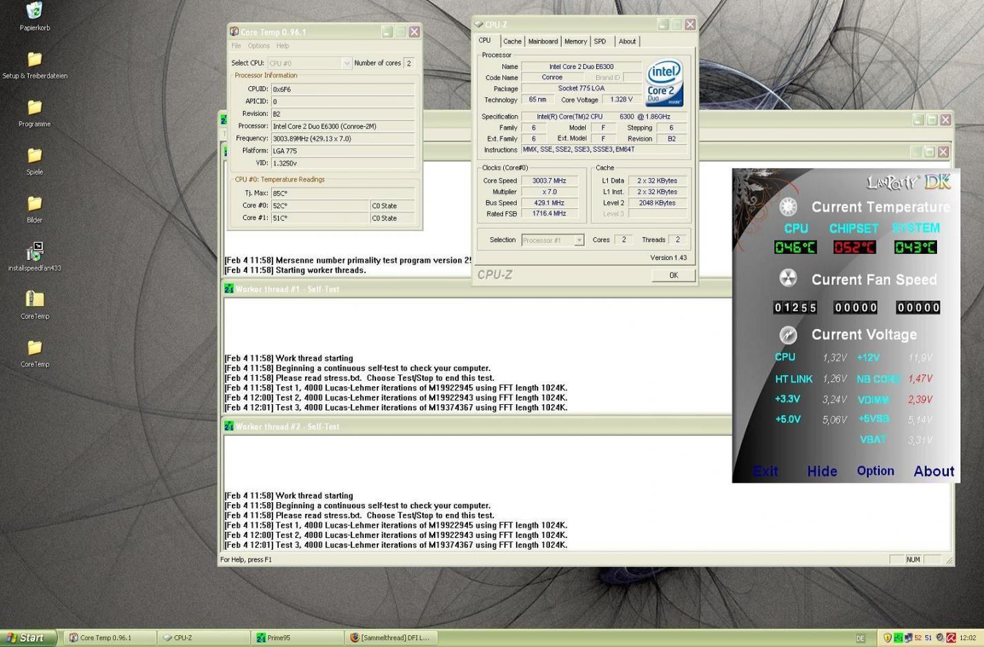Click the Intel Core 2 Duo logo
984x647 pixels.
(x=664, y=82)
